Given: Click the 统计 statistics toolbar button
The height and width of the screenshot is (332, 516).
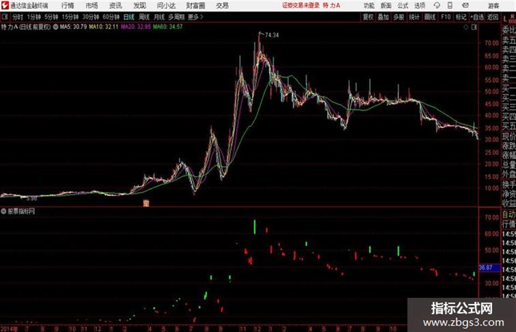Looking at the screenshot, I should [x=414, y=17].
